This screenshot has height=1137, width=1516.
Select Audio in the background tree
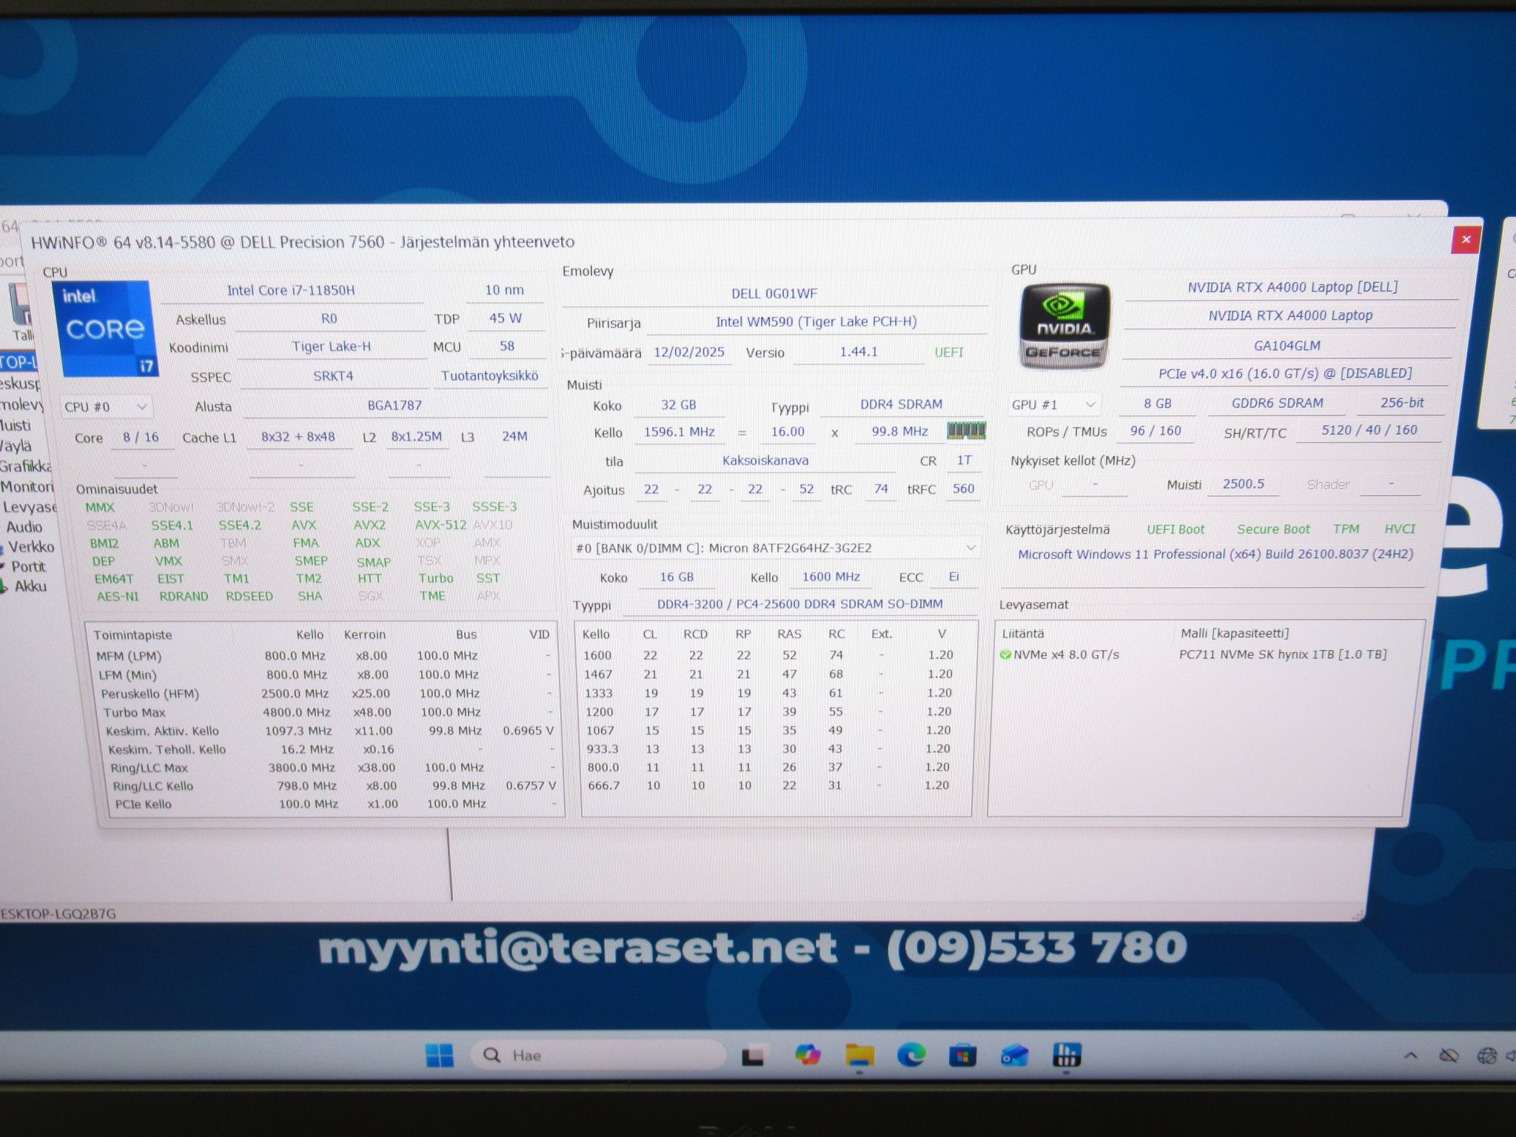click(x=24, y=527)
